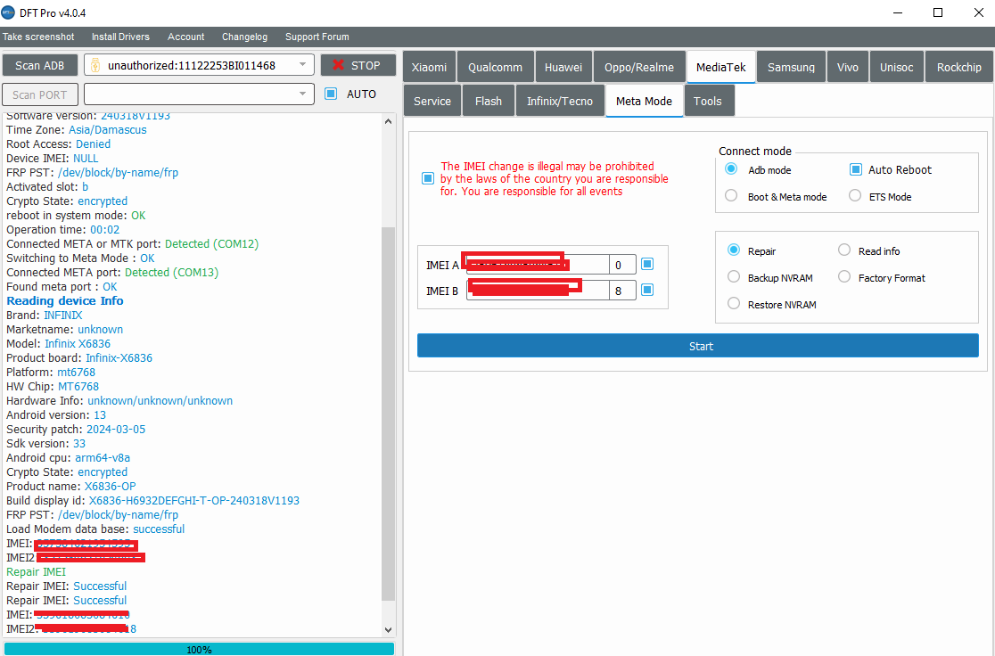The height and width of the screenshot is (656, 995).
Task: Expand the port selection dropdown
Action: [x=302, y=94]
